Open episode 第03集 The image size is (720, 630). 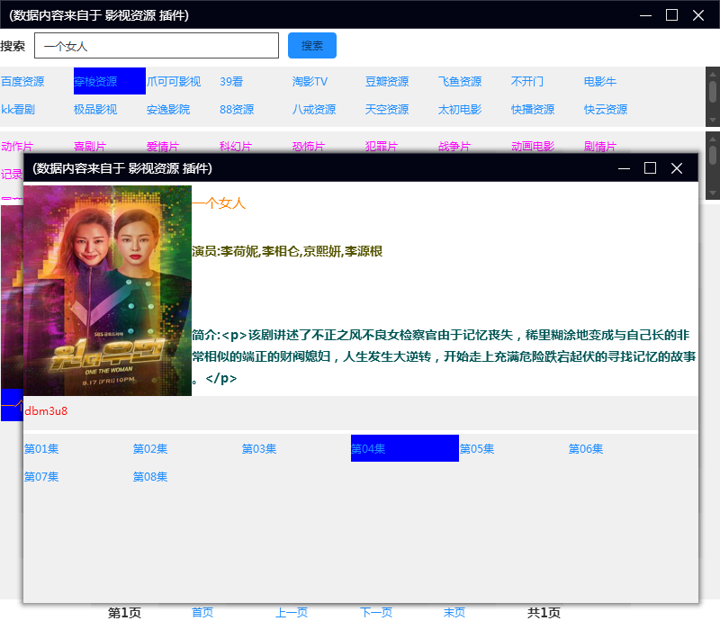[259, 449]
